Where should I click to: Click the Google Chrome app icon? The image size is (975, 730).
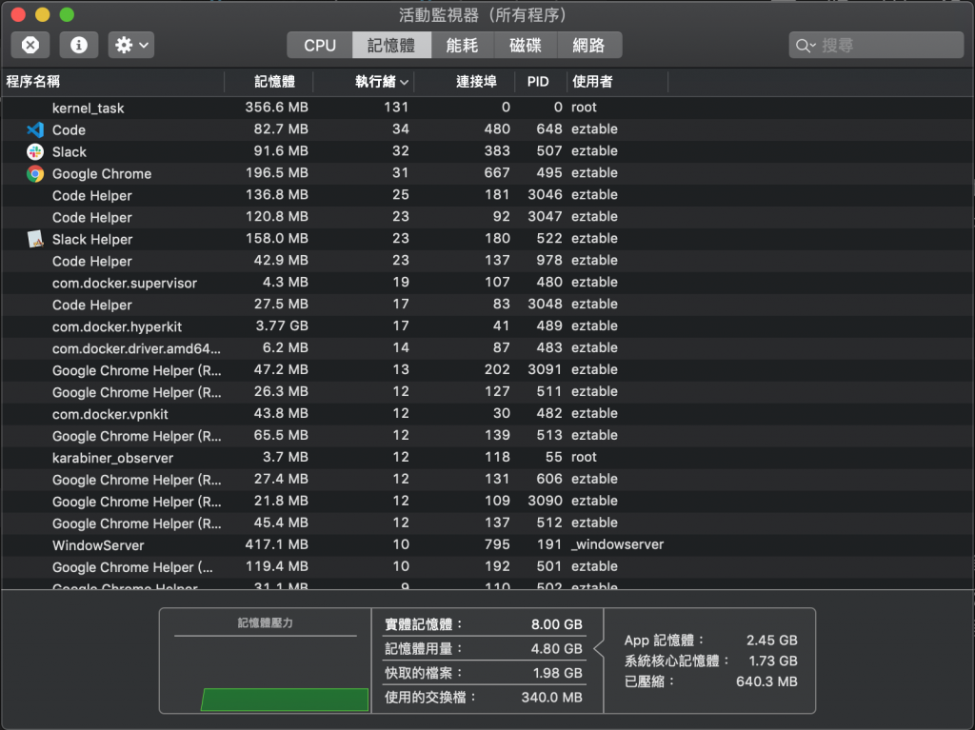35,173
